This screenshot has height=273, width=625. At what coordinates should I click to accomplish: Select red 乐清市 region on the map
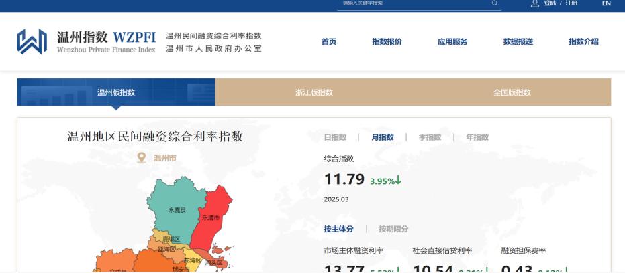[x=212, y=215]
